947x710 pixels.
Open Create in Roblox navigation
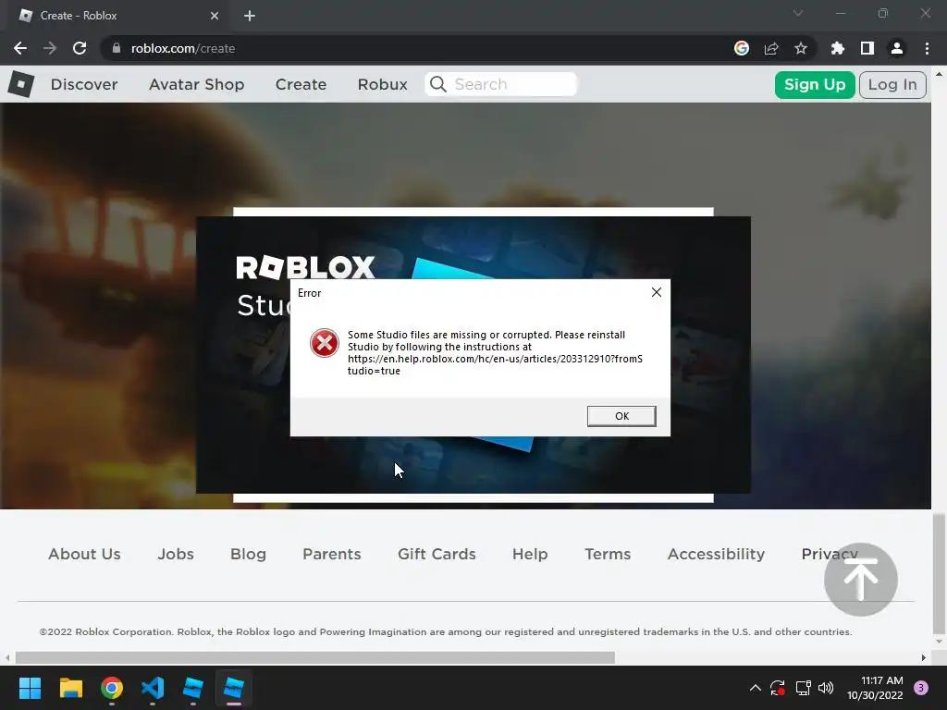[x=301, y=84]
